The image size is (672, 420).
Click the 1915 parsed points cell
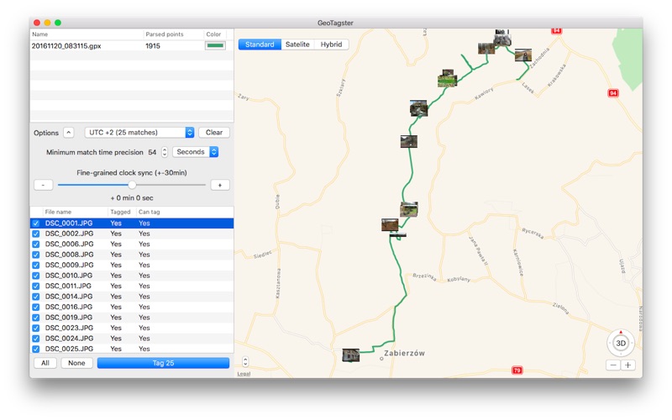tap(153, 46)
